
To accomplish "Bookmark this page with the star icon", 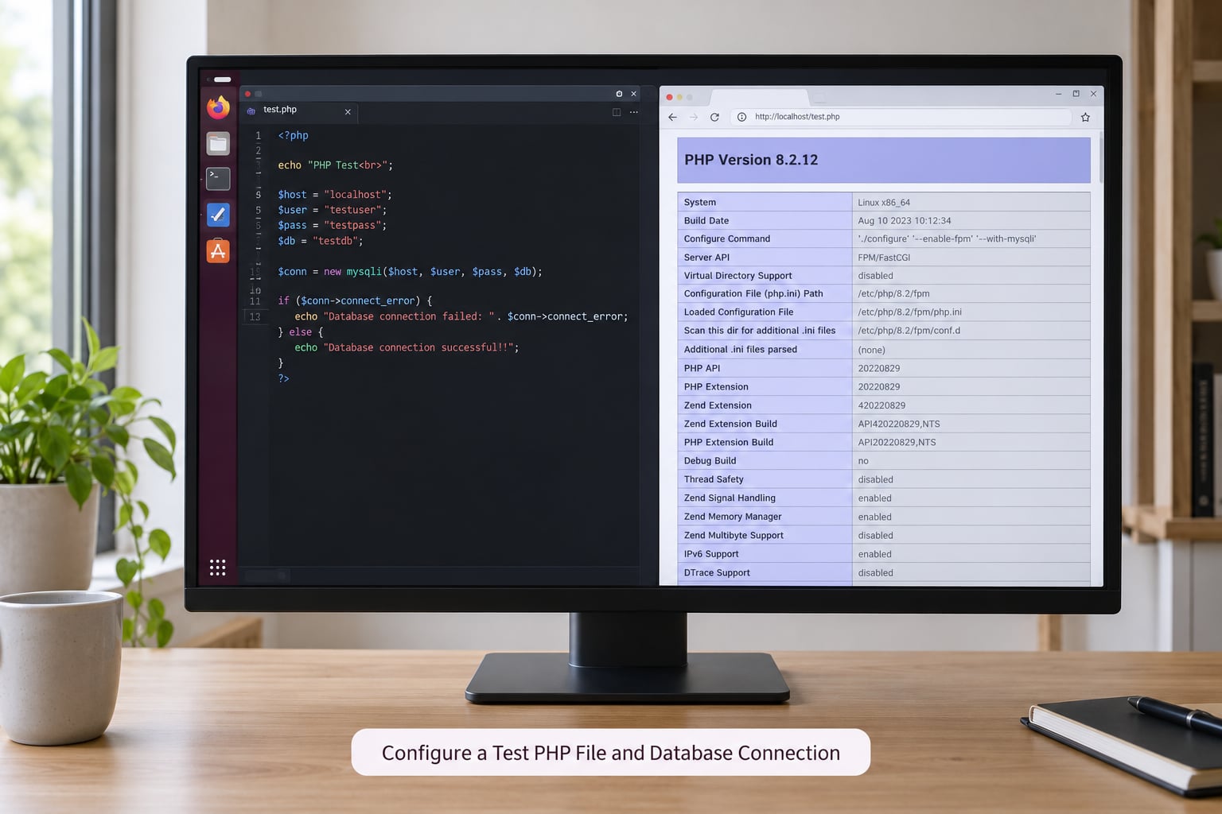I will [x=1085, y=117].
